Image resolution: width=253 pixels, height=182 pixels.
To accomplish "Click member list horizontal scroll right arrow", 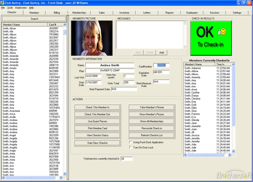I will 61,178.
